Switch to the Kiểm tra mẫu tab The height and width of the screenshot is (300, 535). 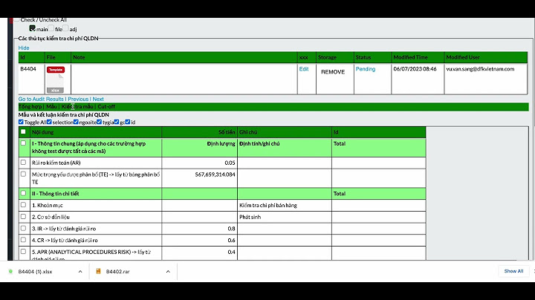coord(77,107)
